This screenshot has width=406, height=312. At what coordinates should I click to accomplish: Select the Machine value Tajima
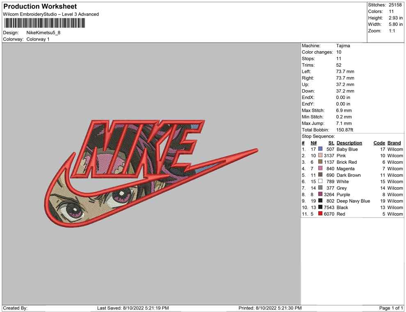[x=343, y=46]
